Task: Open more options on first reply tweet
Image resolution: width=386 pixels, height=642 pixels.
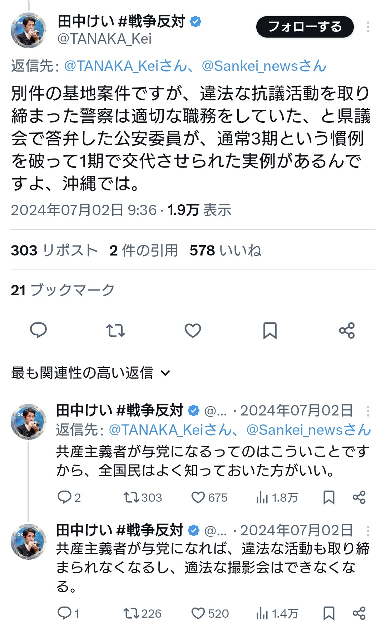Action: [x=368, y=411]
